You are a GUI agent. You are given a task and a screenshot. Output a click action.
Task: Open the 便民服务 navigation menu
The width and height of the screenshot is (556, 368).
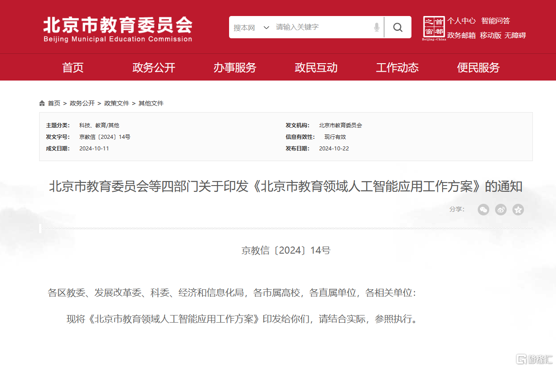479,68
